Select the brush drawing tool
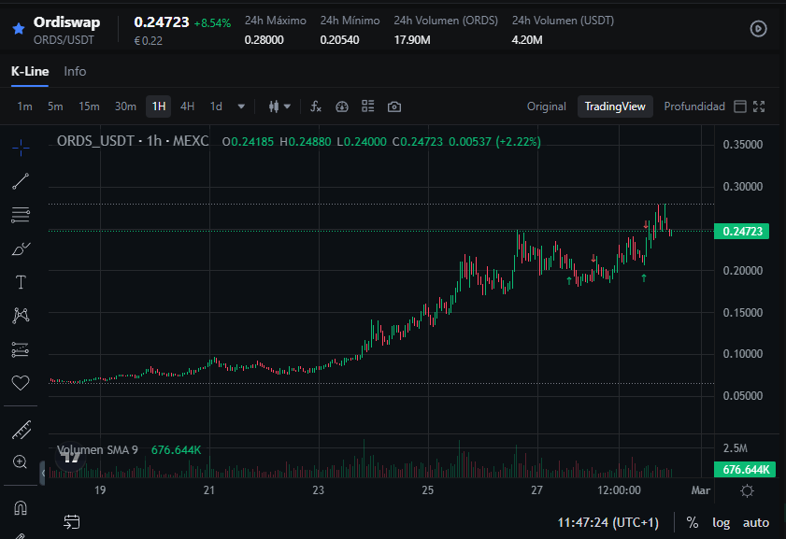This screenshot has height=539, width=786. point(21,248)
